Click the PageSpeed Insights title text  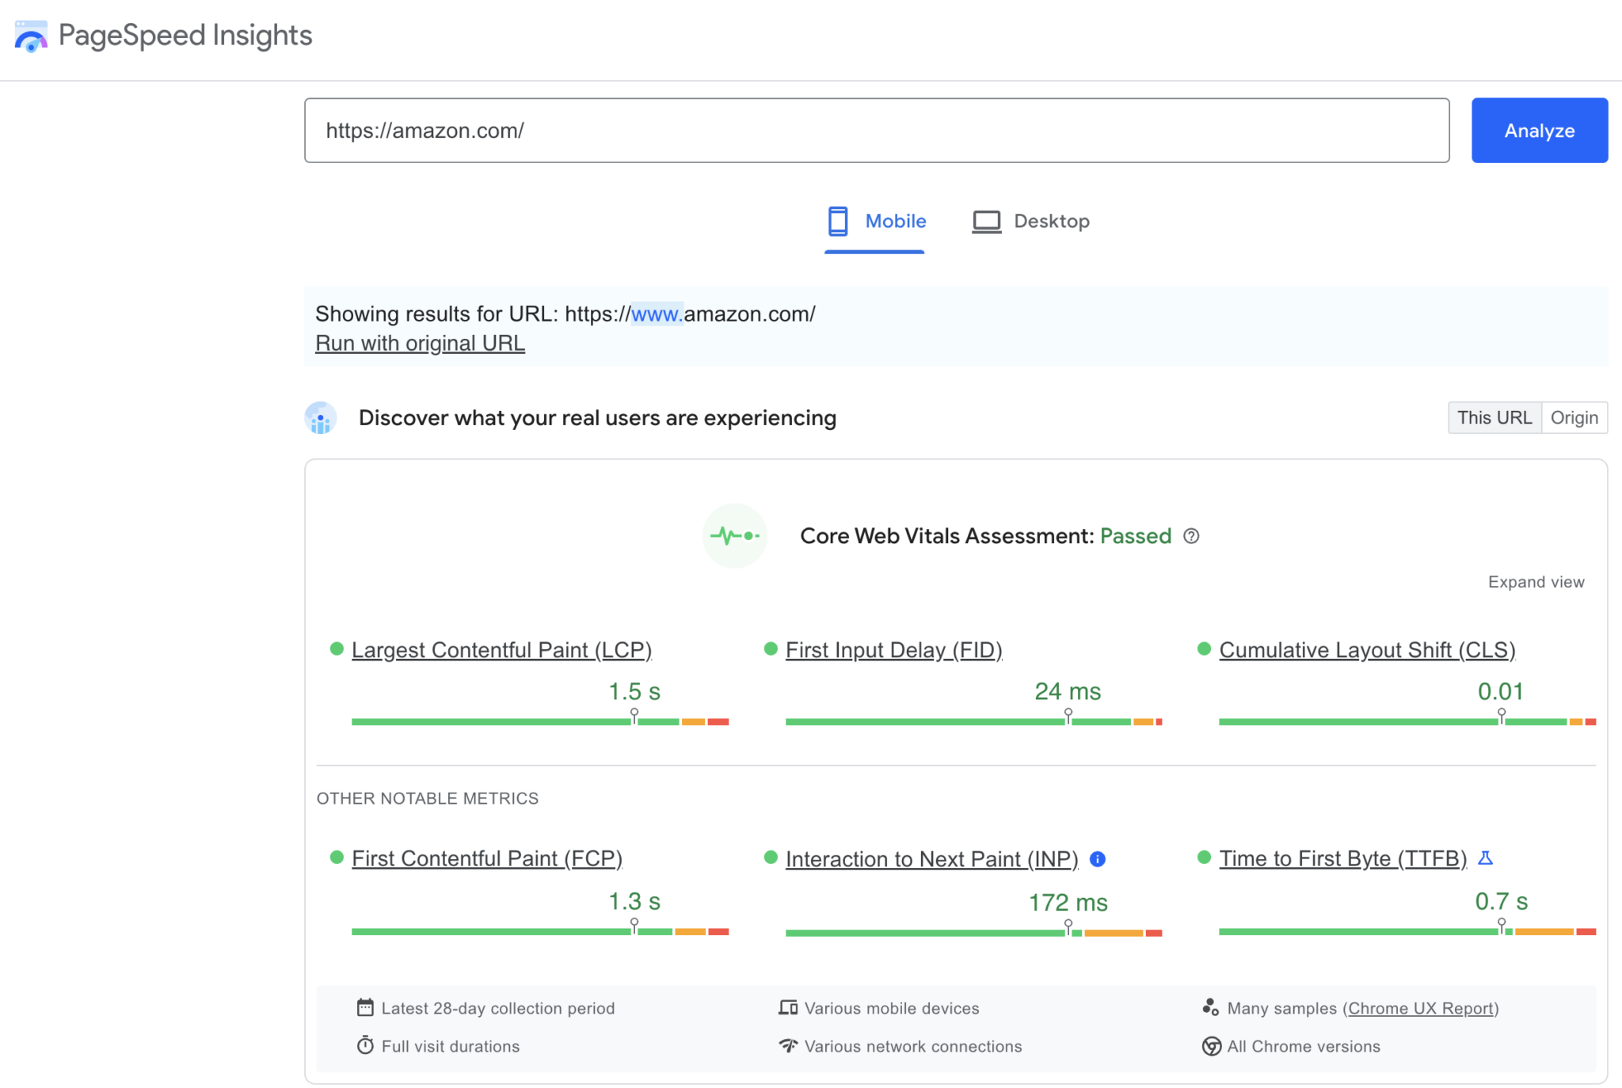[x=185, y=36]
